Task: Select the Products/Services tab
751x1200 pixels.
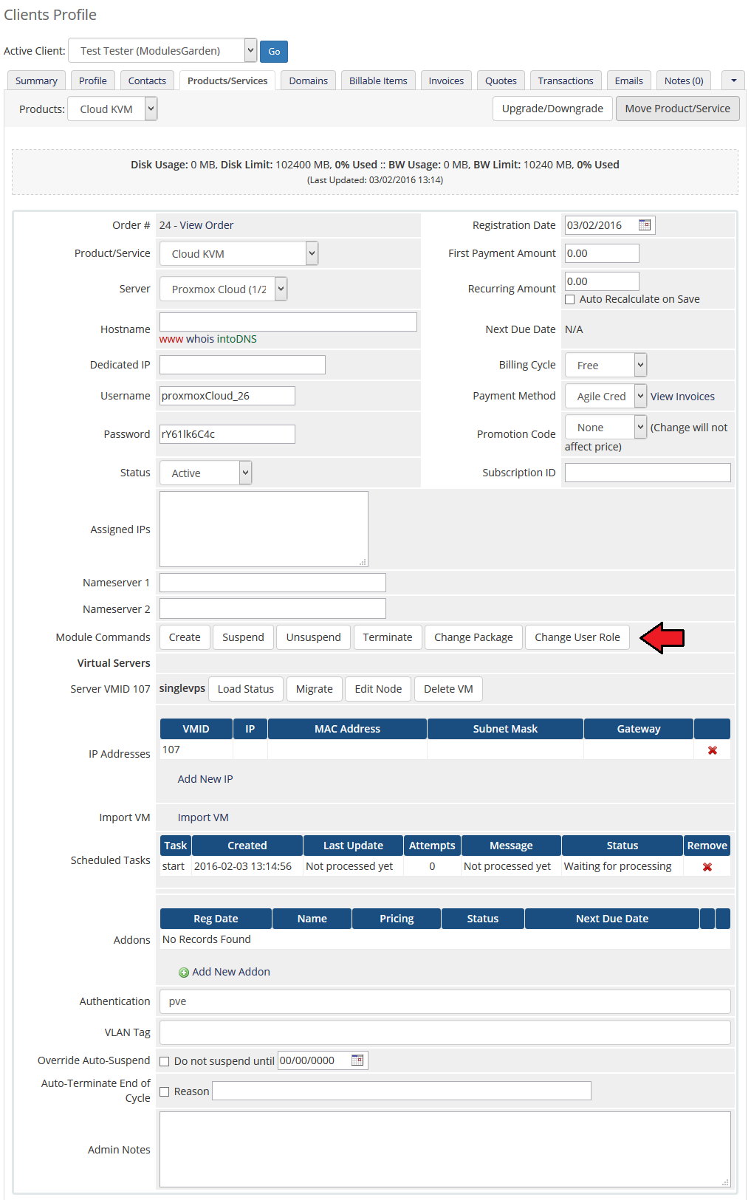Action: [227, 80]
